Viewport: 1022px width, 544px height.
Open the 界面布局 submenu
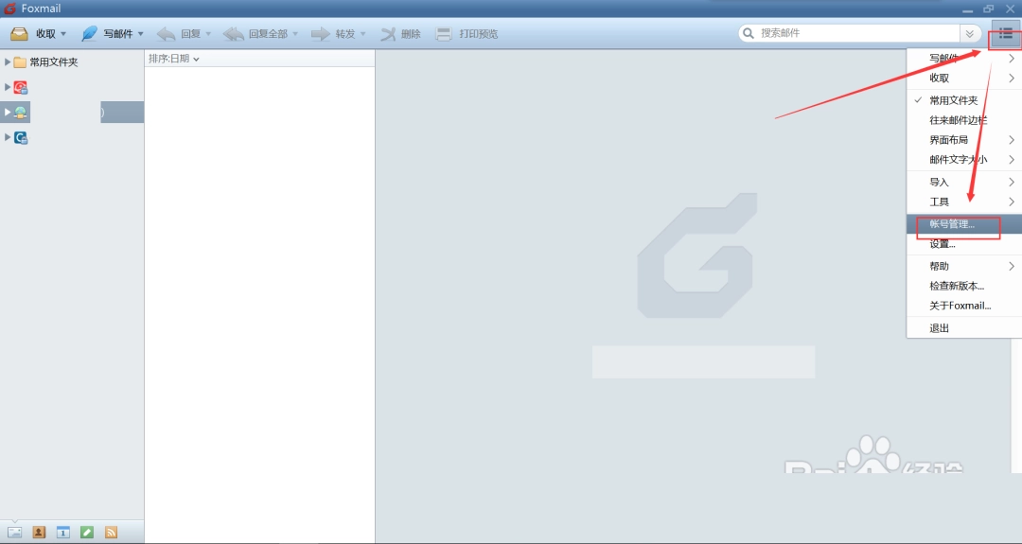pyautogui.click(x=964, y=139)
